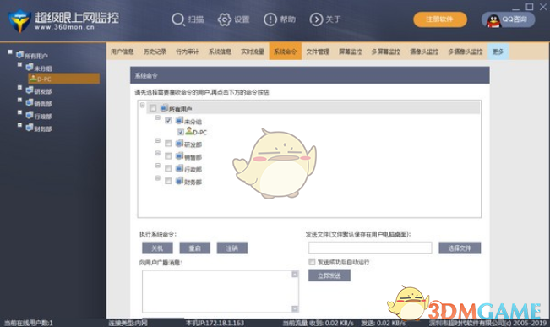
Task: Select 未分组 group icon in left sidebar
Action: 30,67
